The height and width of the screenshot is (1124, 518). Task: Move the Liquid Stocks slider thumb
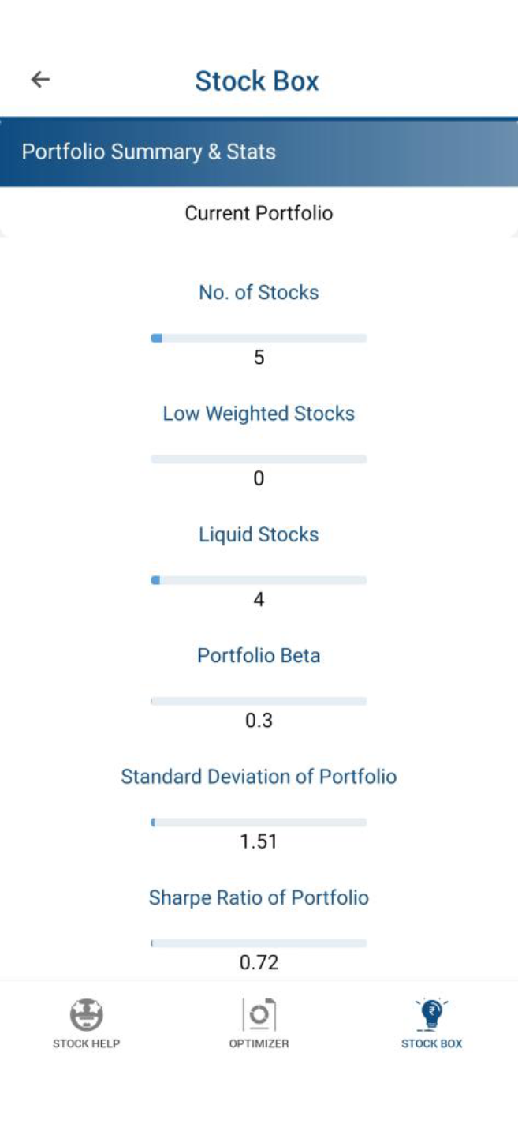pyautogui.click(x=155, y=579)
